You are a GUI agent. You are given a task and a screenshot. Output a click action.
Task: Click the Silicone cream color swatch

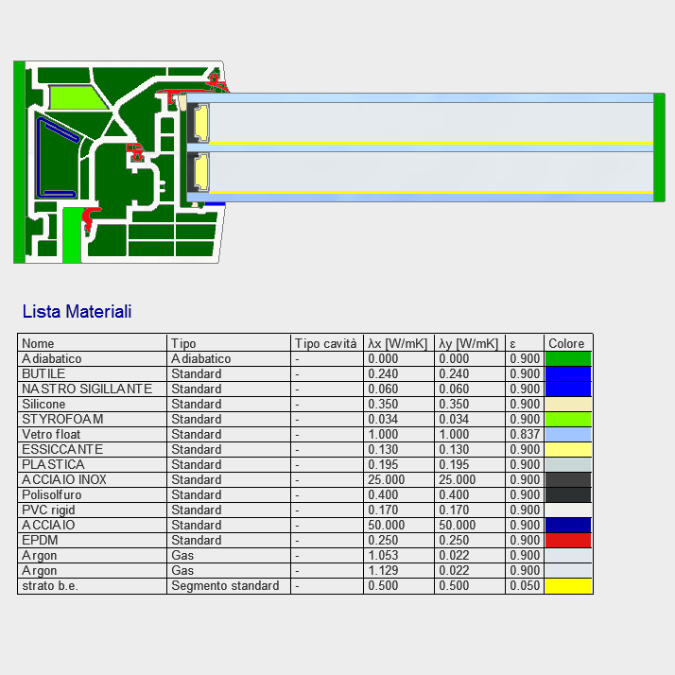tap(568, 404)
